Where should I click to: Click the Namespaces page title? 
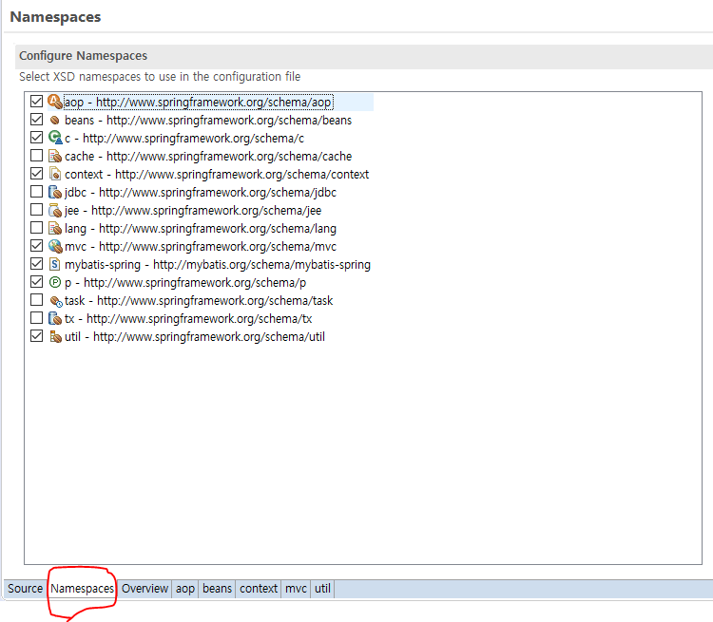coord(55,17)
